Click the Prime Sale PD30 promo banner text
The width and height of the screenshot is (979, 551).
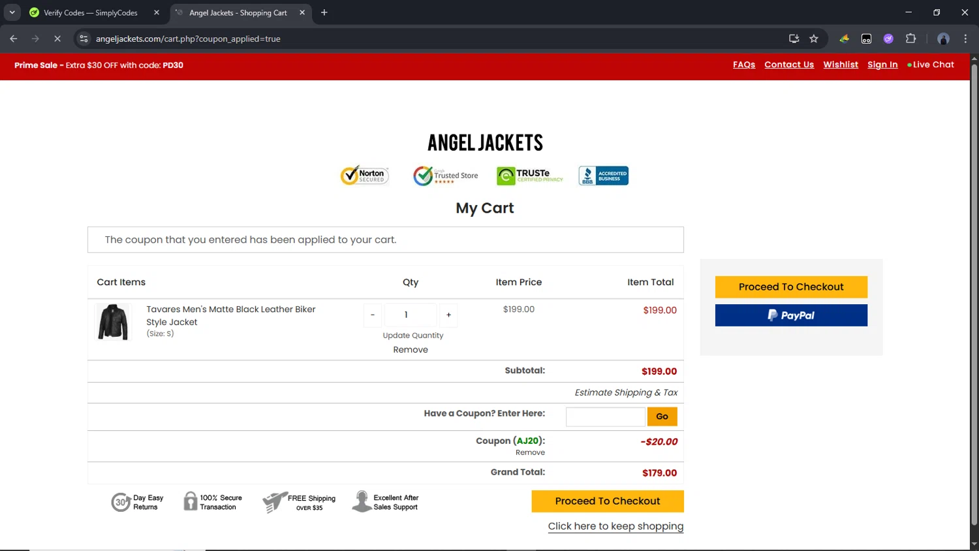(99, 65)
